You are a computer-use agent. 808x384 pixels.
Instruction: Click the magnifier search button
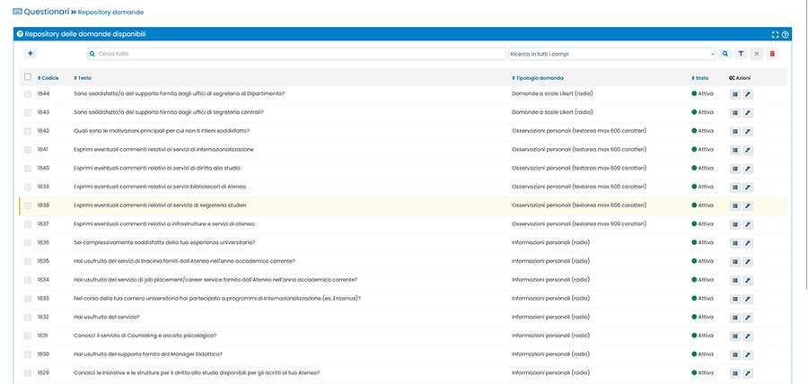(726, 54)
